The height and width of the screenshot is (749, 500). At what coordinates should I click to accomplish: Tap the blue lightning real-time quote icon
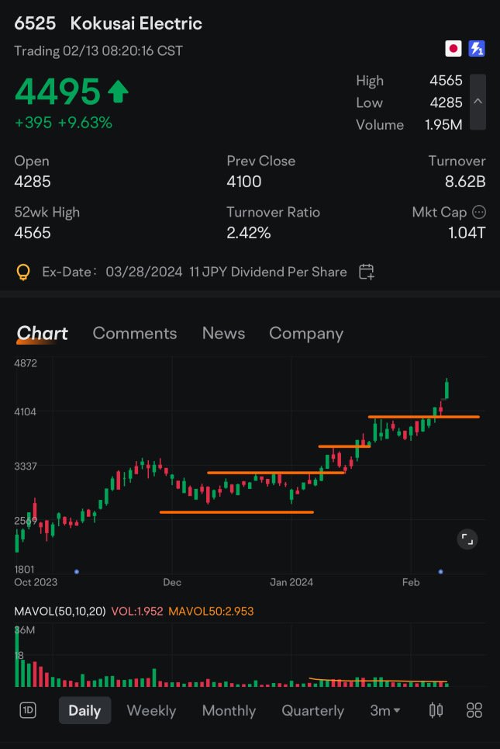(x=477, y=49)
